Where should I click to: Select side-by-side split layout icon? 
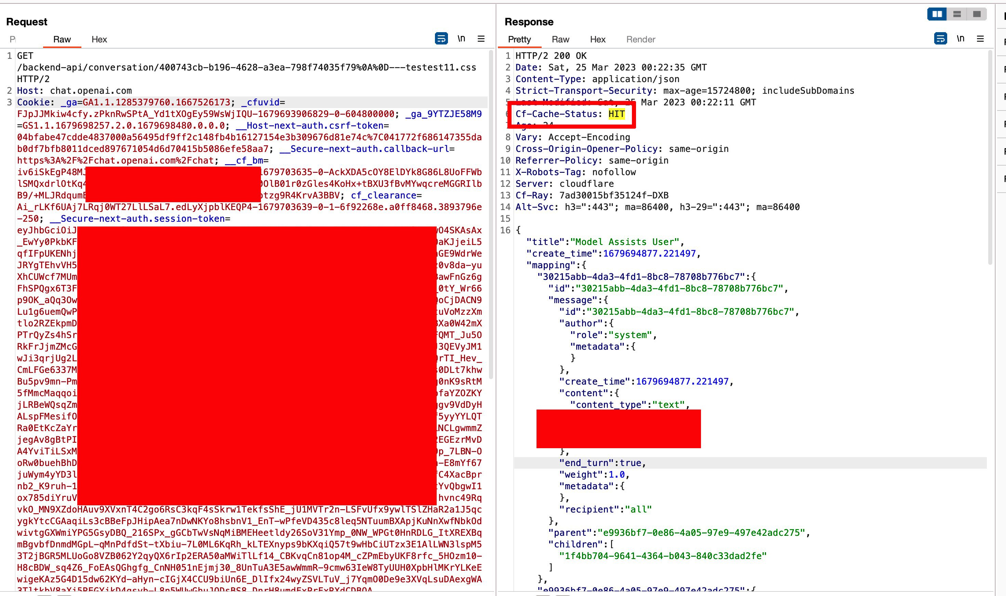pos(937,14)
